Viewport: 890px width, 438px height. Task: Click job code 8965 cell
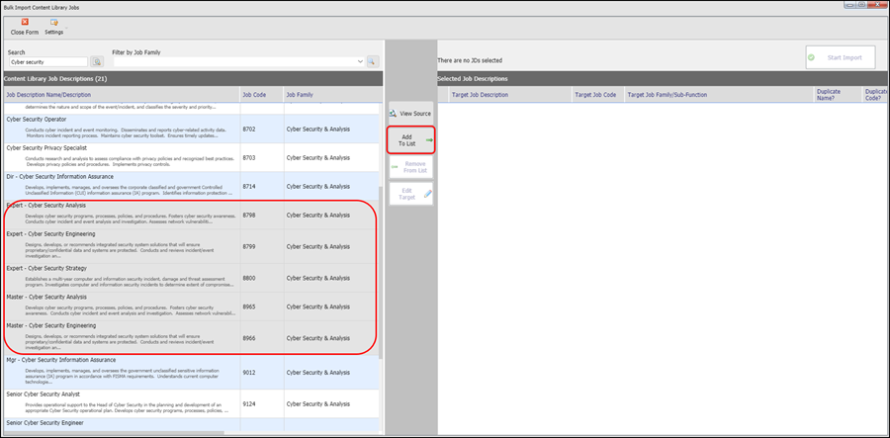[x=262, y=307]
